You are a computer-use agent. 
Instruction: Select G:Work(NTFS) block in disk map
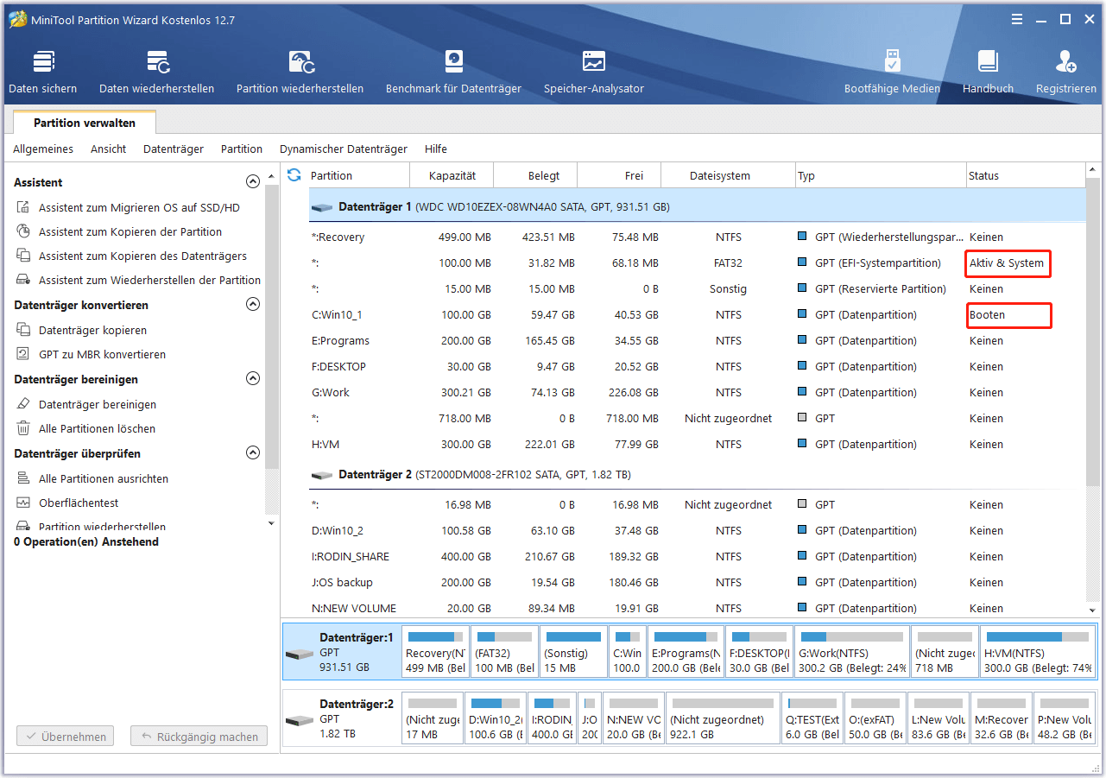coord(851,652)
